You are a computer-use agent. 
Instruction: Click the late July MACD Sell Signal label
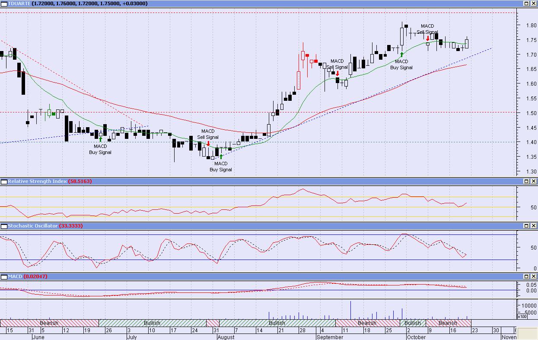click(208, 134)
